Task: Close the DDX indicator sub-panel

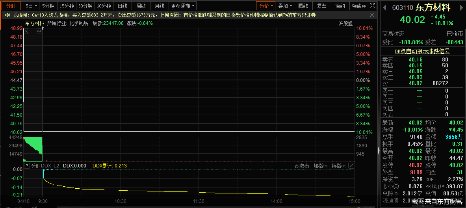Action: pyautogui.click(x=351, y=166)
